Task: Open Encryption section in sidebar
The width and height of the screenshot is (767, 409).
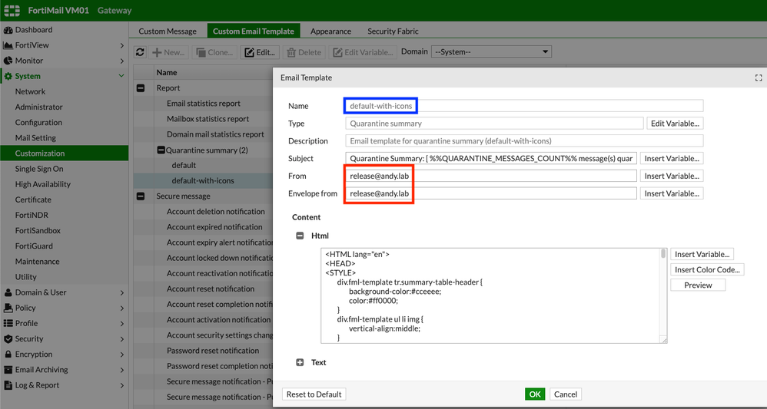Action: tap(34, 354)
